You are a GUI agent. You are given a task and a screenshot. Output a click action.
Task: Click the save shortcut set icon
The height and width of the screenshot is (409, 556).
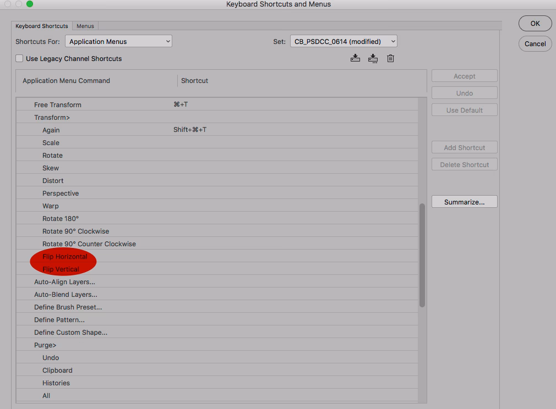(355, 58)
